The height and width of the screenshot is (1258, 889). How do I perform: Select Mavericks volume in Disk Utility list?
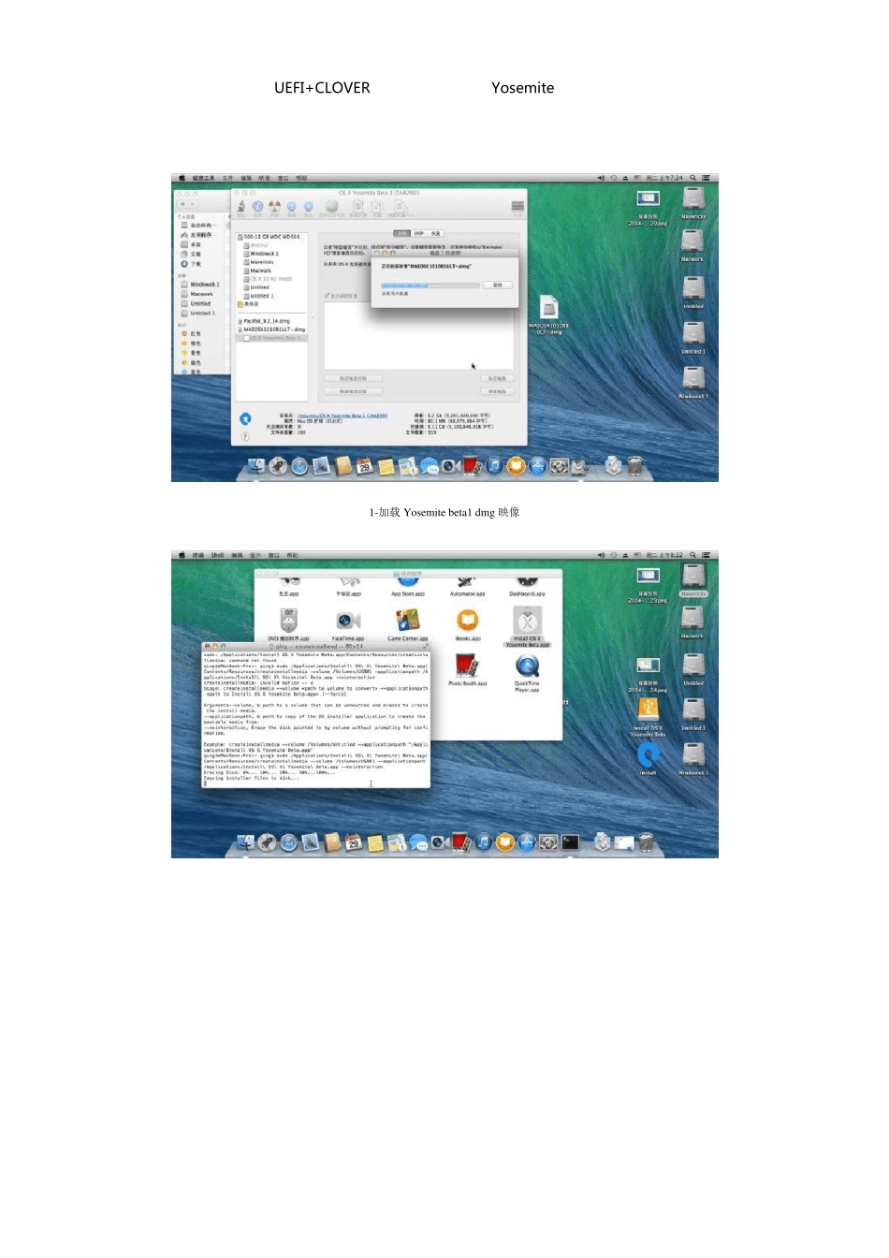261,262
